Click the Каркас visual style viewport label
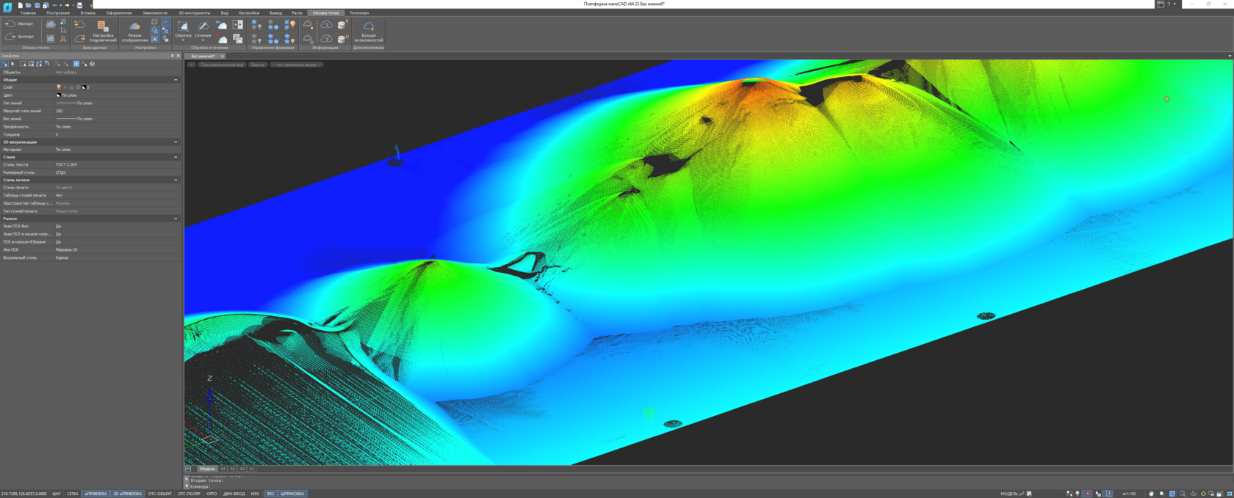This screenshot has height=498, width=1234. coord(258,65)
